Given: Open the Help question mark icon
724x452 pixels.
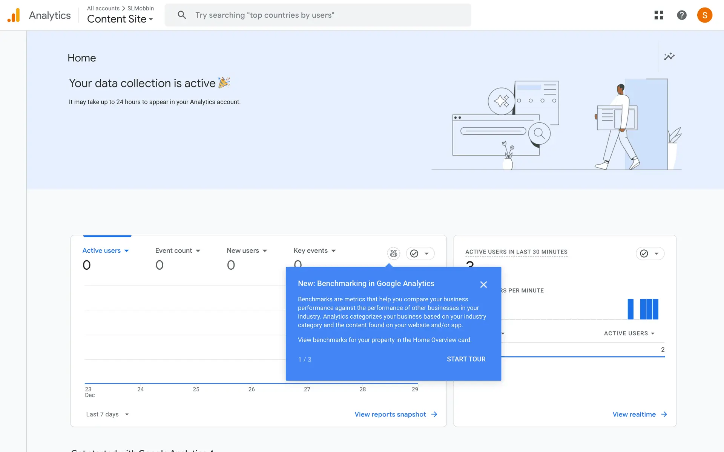Looking at the screenshot, I should point(682,15).
